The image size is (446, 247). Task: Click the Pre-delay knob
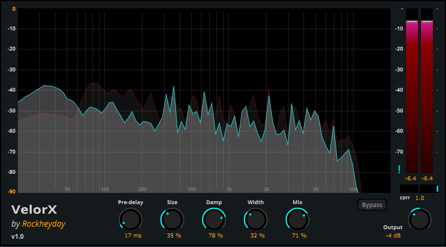click(x=130, y=220)
